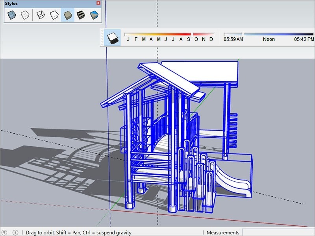
Task: Toggle the Show/Hide Shadows button
Action: (112, 37)
